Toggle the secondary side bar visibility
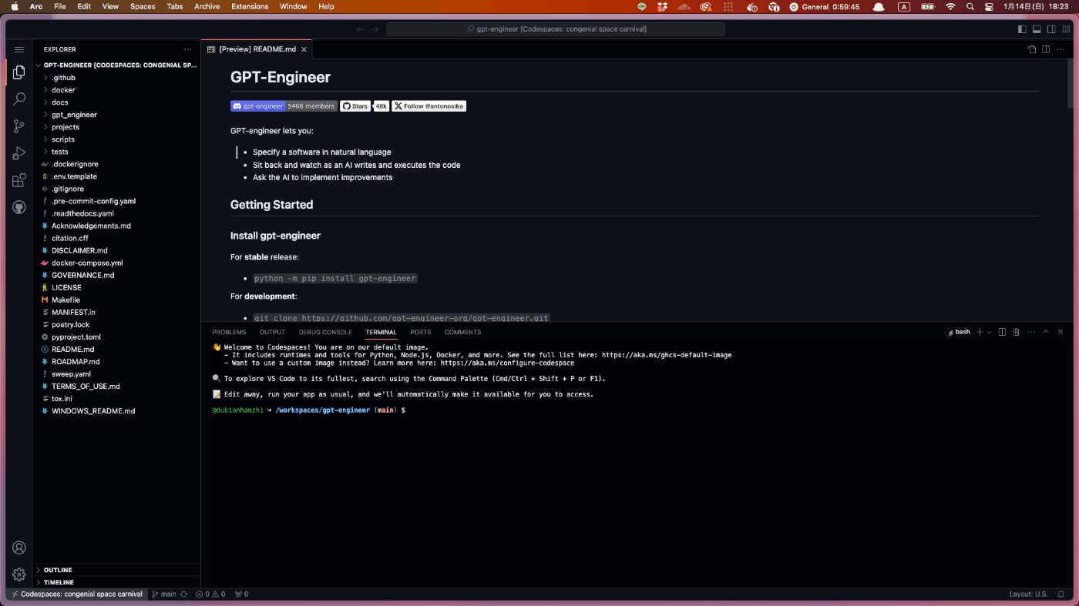 coord(1050,29)
